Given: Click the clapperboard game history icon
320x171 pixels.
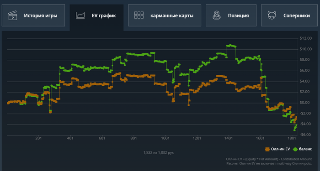Looking at the screenshot, I should coord(13,16).
